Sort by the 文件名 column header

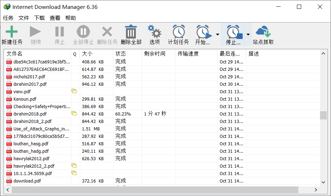37,54
